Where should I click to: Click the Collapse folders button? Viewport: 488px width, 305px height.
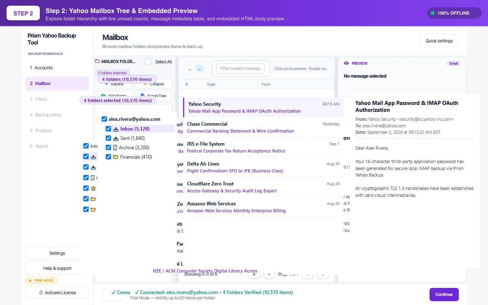coord(153,84)
